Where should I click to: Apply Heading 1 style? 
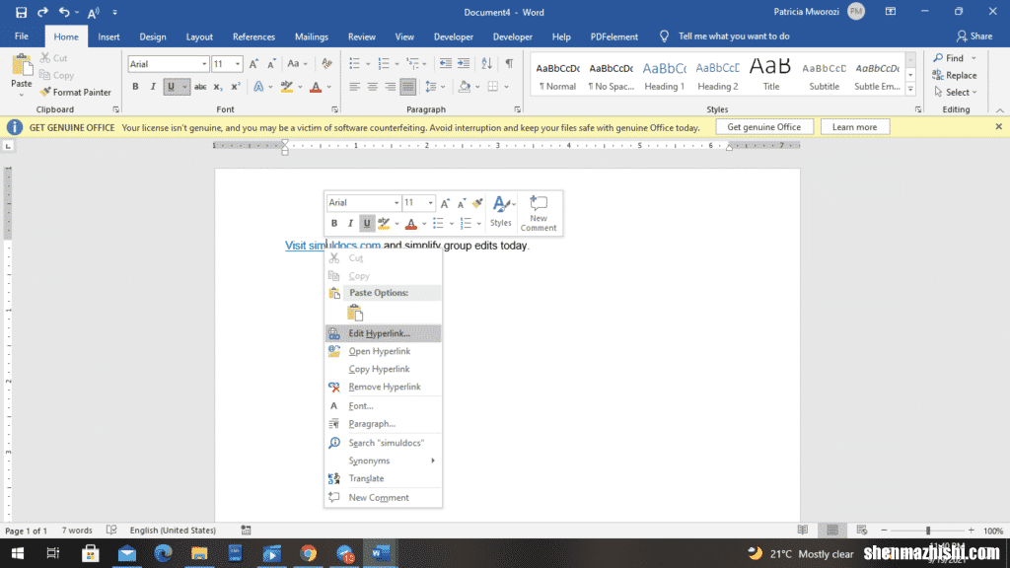[x=664, y=75]
